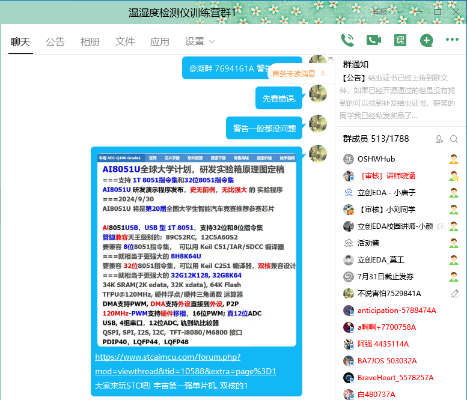Click the 群通知 header
467x400 pixels.
click(x=356, y=64)
